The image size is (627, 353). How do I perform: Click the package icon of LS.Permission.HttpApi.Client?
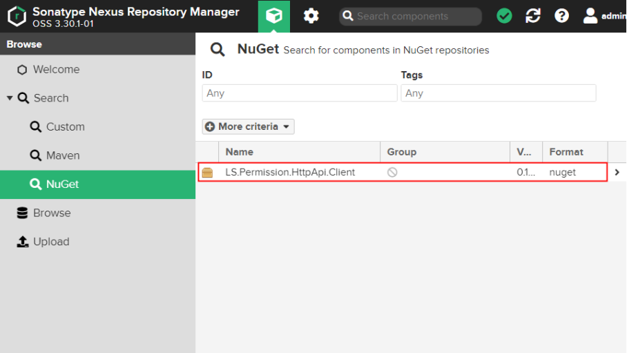point(207,173)
